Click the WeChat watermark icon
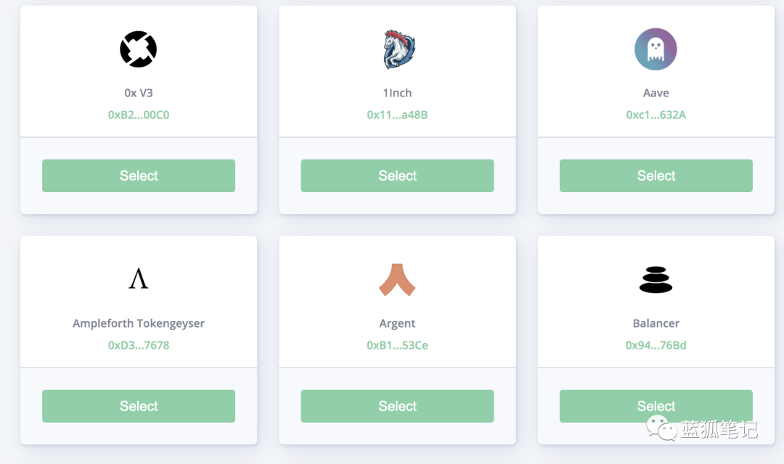784x464 pixels. tap(661, 428)
